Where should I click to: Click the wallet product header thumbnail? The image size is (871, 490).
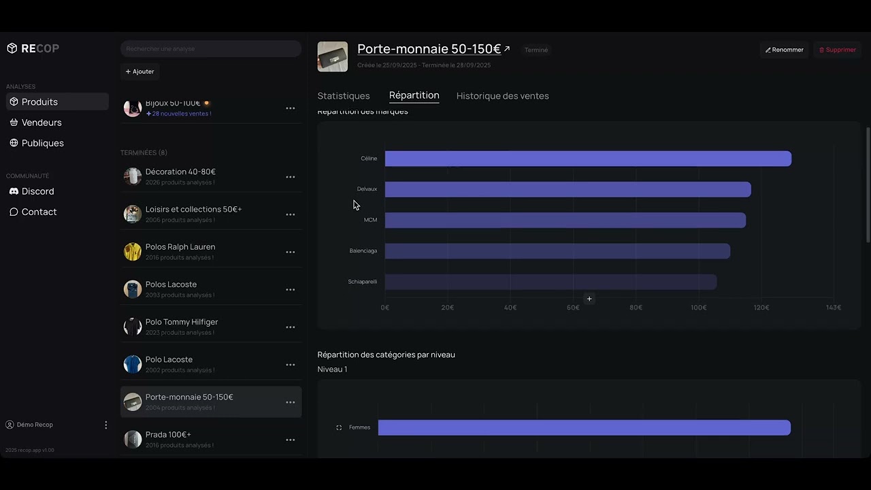333,56
